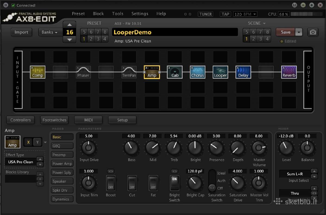
Task: Click the Bright Cap knob
Action: pos(195,183)
